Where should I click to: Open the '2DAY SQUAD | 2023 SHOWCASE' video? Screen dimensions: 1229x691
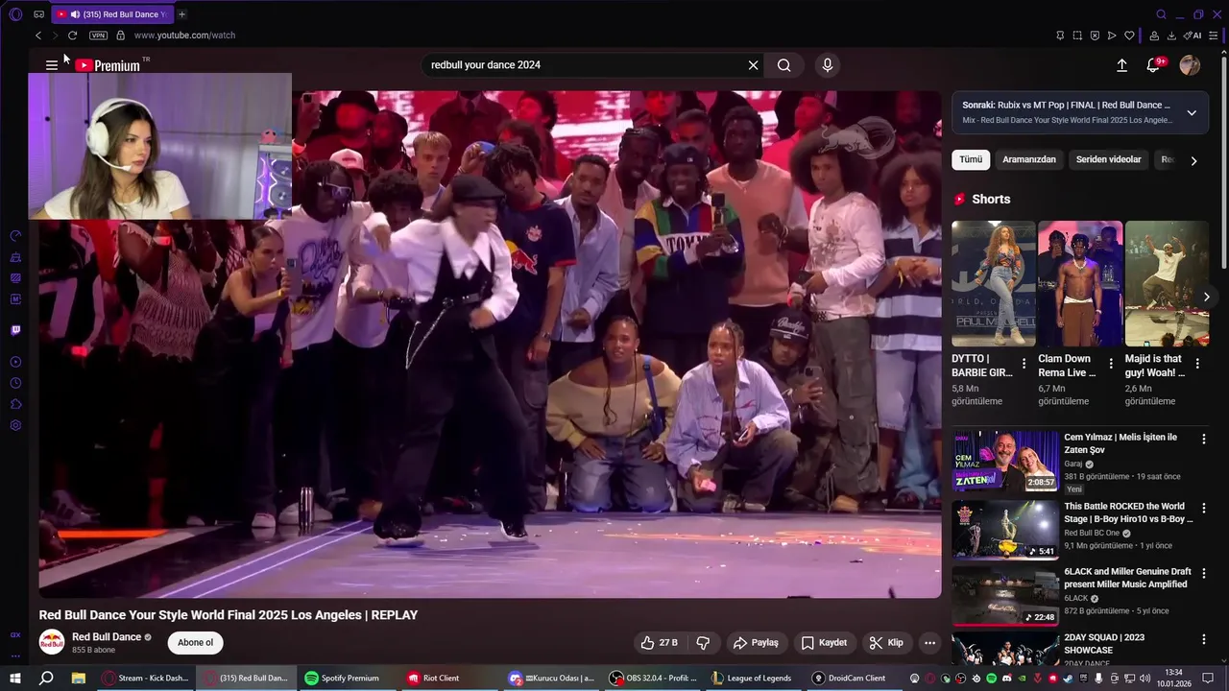point(1104,643)
